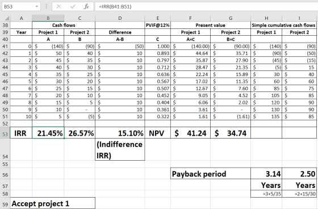
Task: Click the '=2+15/30' cell
Action: coord(299,194)
